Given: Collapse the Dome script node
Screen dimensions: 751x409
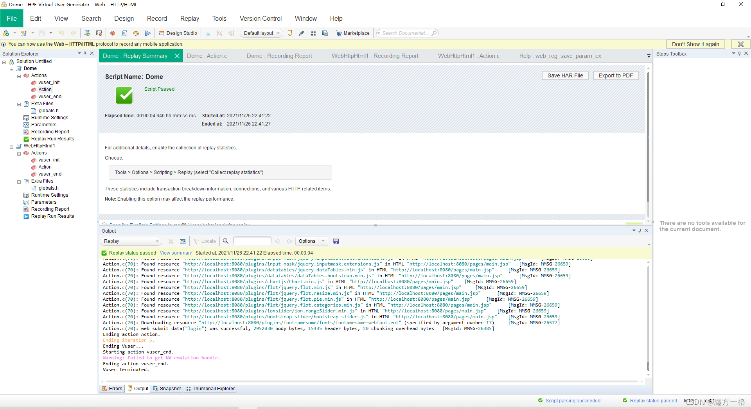Looking at the screenshot, I should pyautogui.click(x=12, y=69).
